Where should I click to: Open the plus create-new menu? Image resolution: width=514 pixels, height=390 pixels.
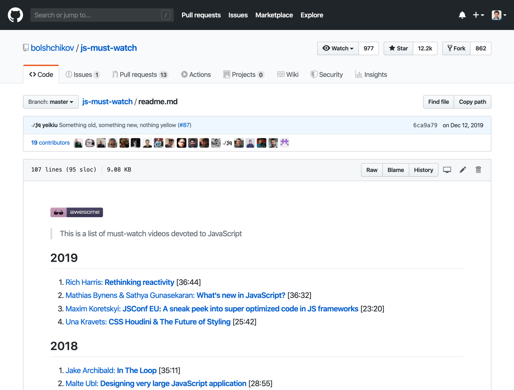point(478,15)
